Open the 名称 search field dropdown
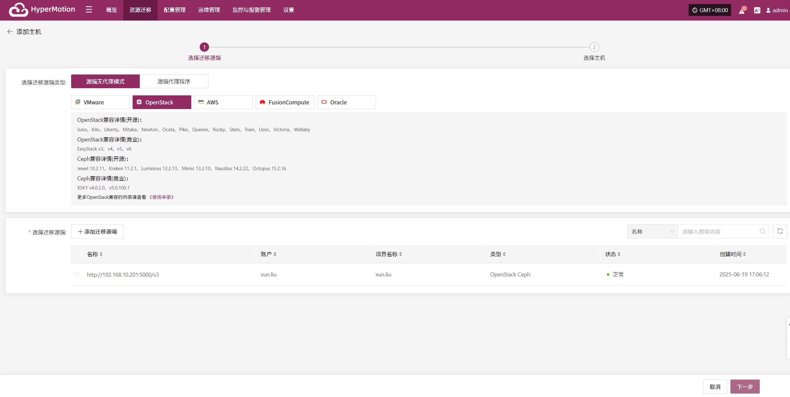This screenshot has height=397, width=790. click(x=652, y=232)
